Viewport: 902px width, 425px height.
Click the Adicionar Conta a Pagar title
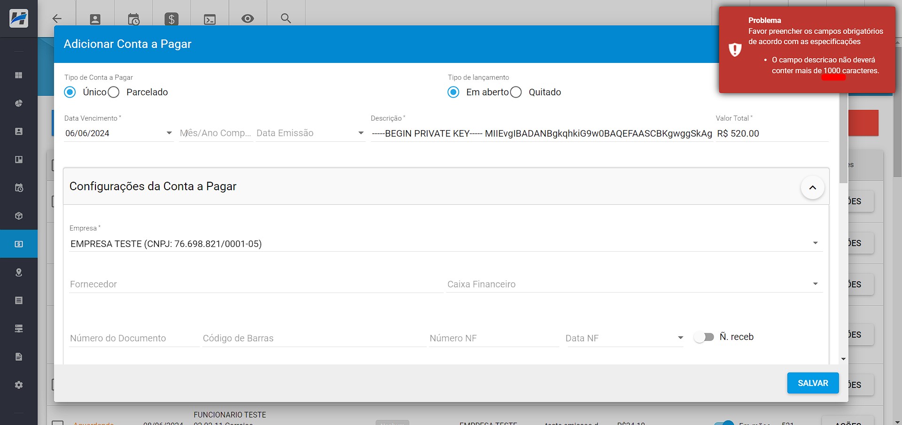click(x=127, y=44)
